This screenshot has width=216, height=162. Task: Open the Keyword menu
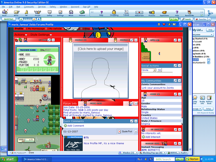(x=75, y=7)
